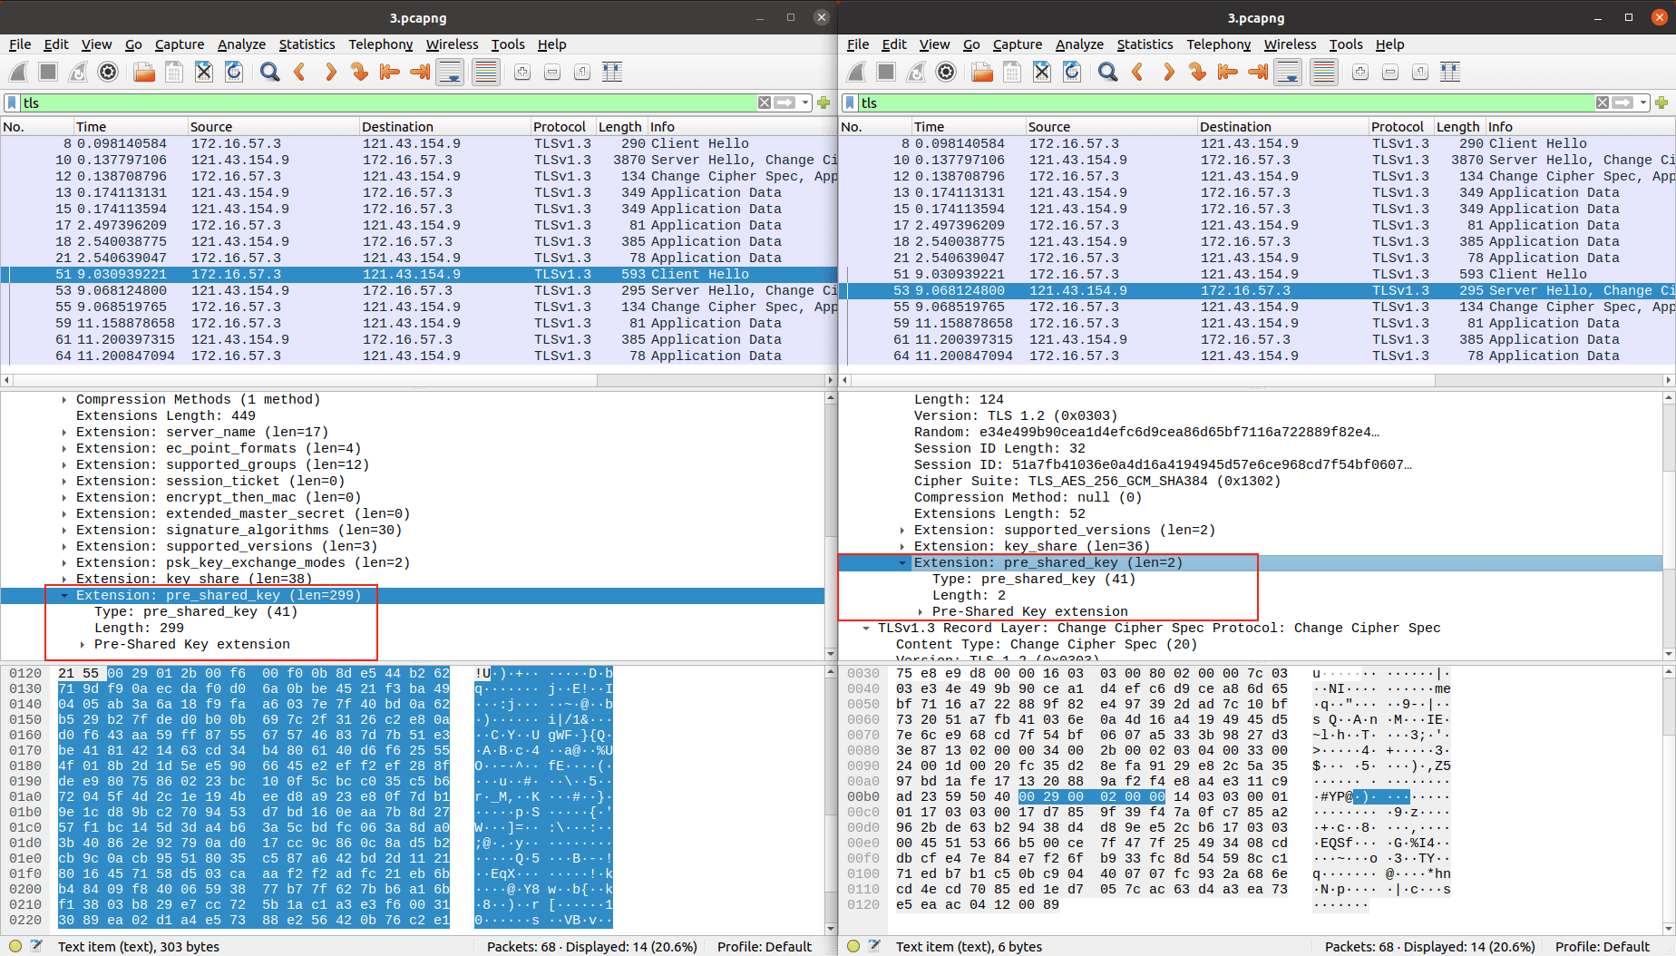
Task: Apply display filter arrow in right window
Action: click(1623, 102)
